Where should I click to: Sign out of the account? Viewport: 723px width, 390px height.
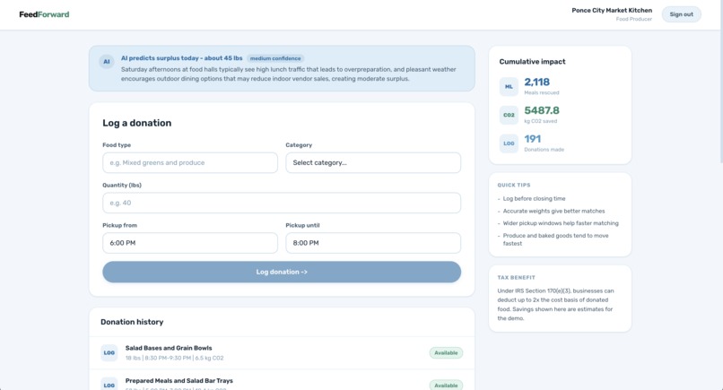click(681, 14)
